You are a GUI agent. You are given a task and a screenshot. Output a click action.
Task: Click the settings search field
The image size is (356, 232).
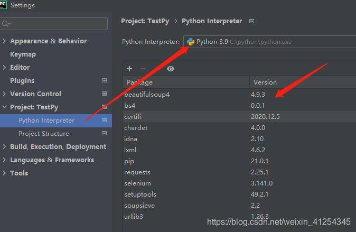coord(54,24)
